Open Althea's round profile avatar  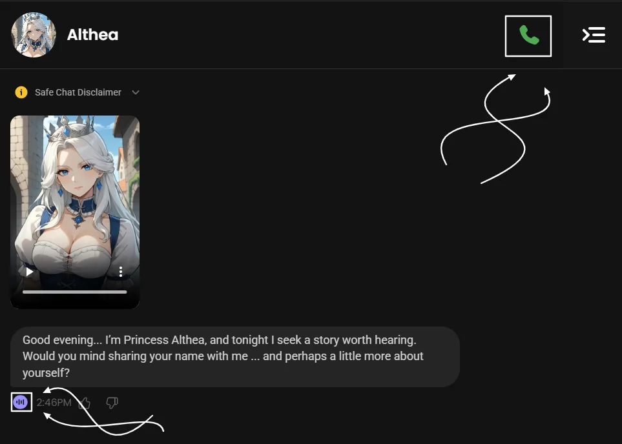coord(34,35)
